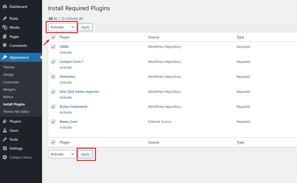Click Collapse Menu label
297x183 pixels.
pyautogui.click(x=21, y=157)
